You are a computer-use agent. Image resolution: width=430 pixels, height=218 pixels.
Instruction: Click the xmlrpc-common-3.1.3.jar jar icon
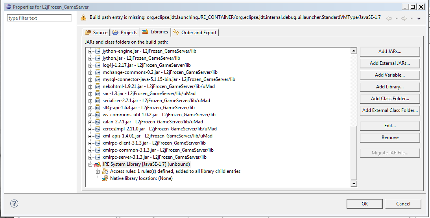[x=98, y=150]
